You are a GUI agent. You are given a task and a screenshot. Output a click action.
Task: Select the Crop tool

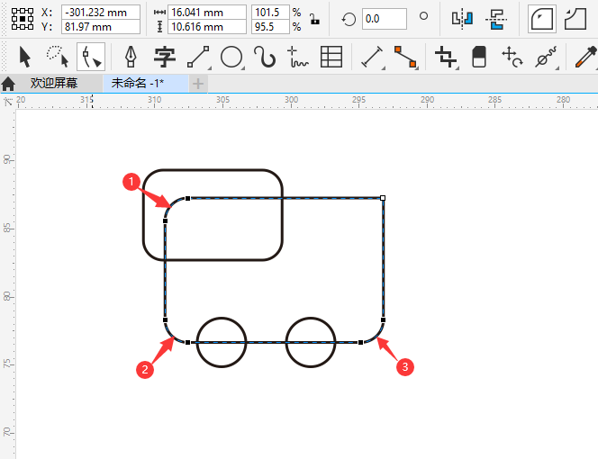pos(445,58)
